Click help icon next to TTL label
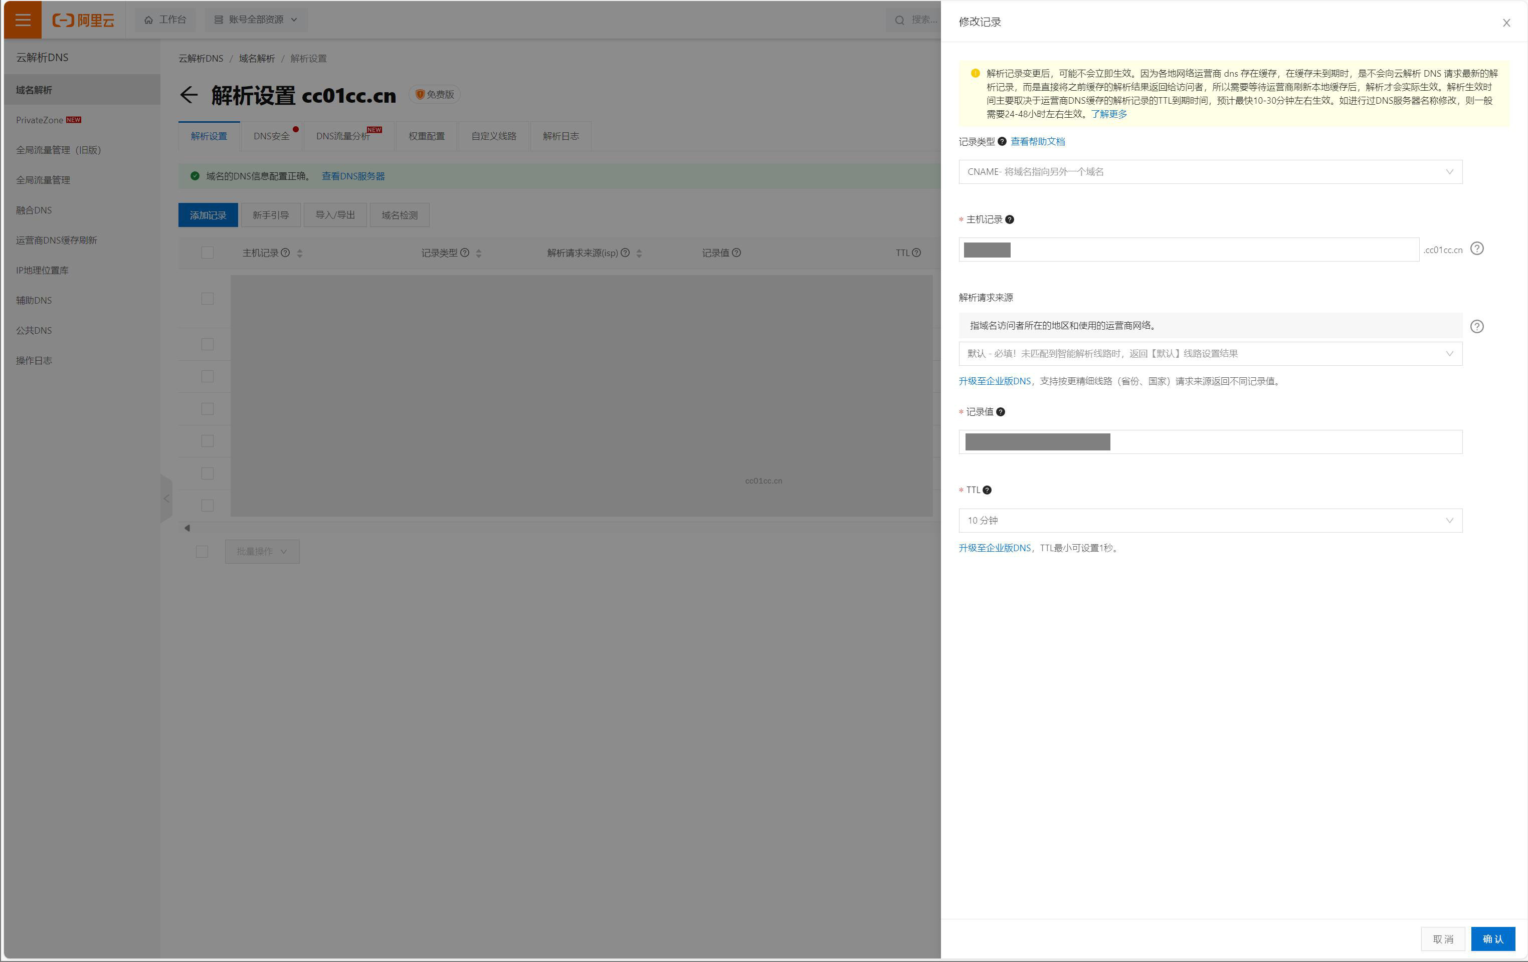The height and width of the screenshot is (962, 1528). click(x=987, y=490)
